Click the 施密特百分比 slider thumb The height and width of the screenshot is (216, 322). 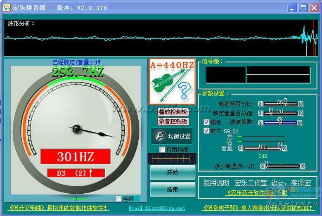coord(285,102)
